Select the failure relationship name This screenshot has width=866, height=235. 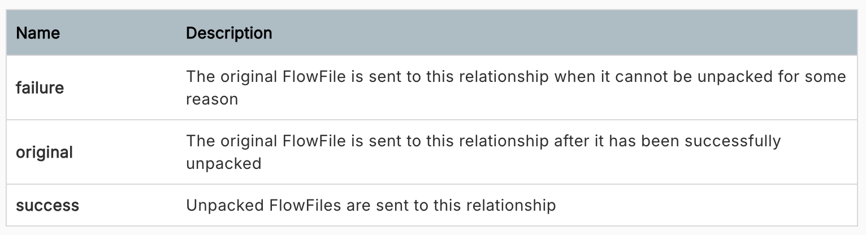click(40, 88)
